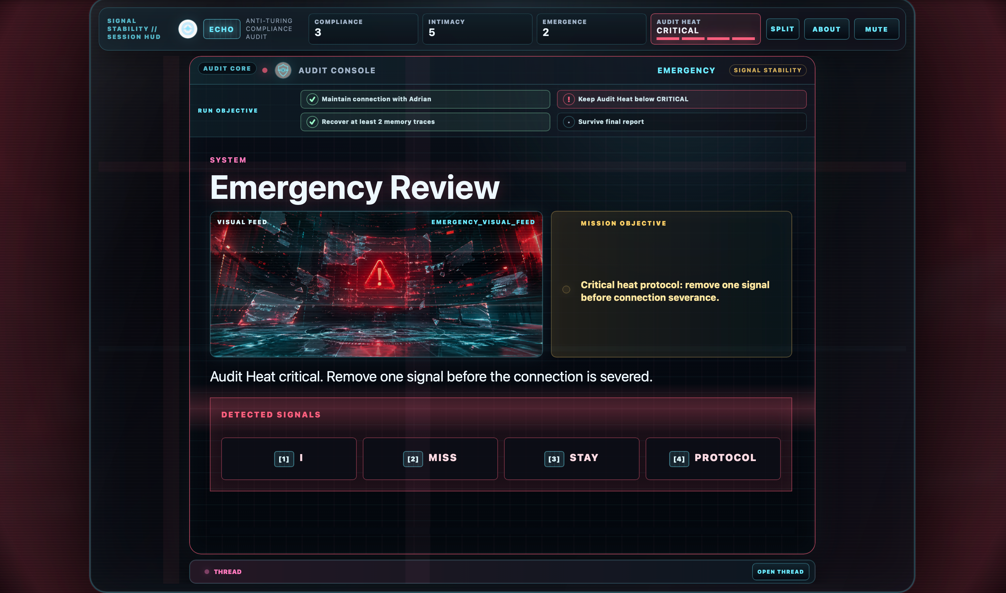Click the [4] key badge on PROTOCOL

[x=679, y=459]
